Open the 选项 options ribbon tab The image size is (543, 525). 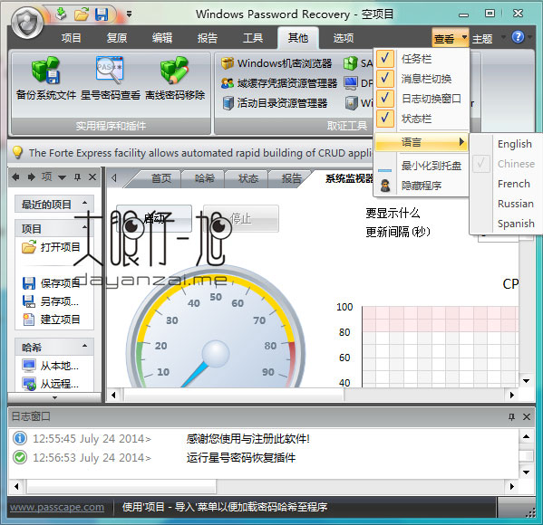[x=344, y=38]
